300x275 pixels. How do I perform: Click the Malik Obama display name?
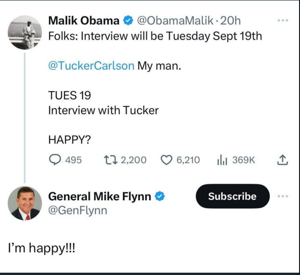coord(84,21)
